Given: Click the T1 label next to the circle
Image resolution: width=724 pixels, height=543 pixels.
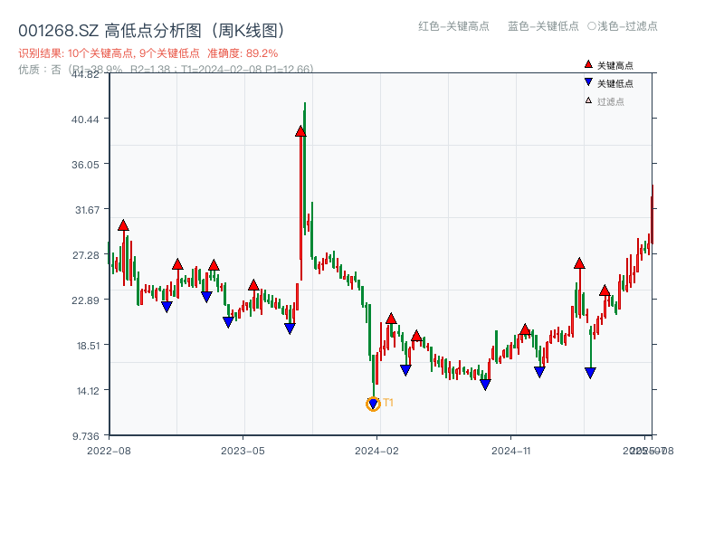Looking at the screenshot, I should (387, 401).
